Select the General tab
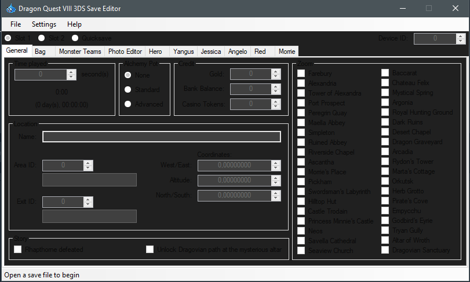This screenshot has height=282, width=470. tap(17, 50)
